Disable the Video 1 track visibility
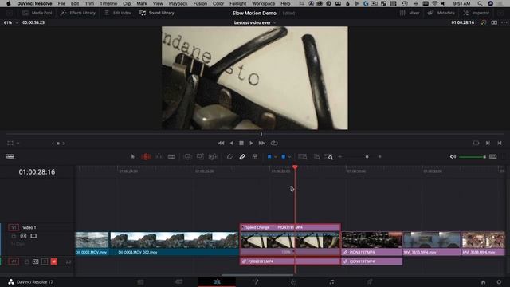This screenshot has height=287, width=510. pyautogui.click(x=33, y=236)
